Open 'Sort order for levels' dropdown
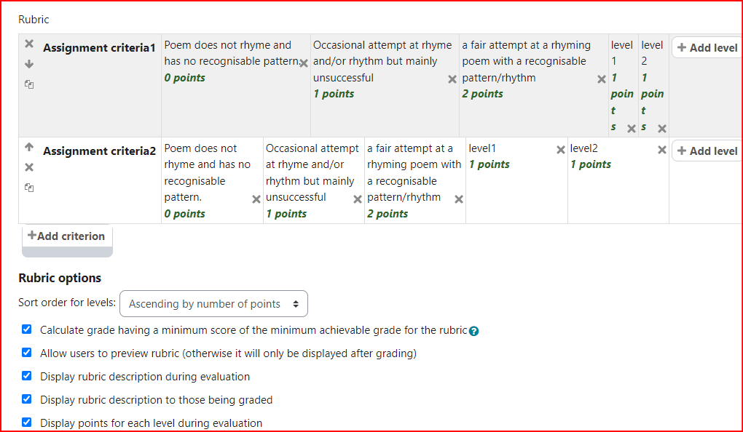Screen dimensions: 743x432 [213, 304]
